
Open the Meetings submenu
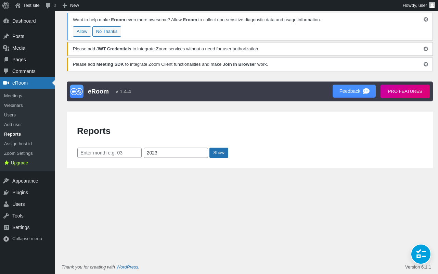[27, 96]
